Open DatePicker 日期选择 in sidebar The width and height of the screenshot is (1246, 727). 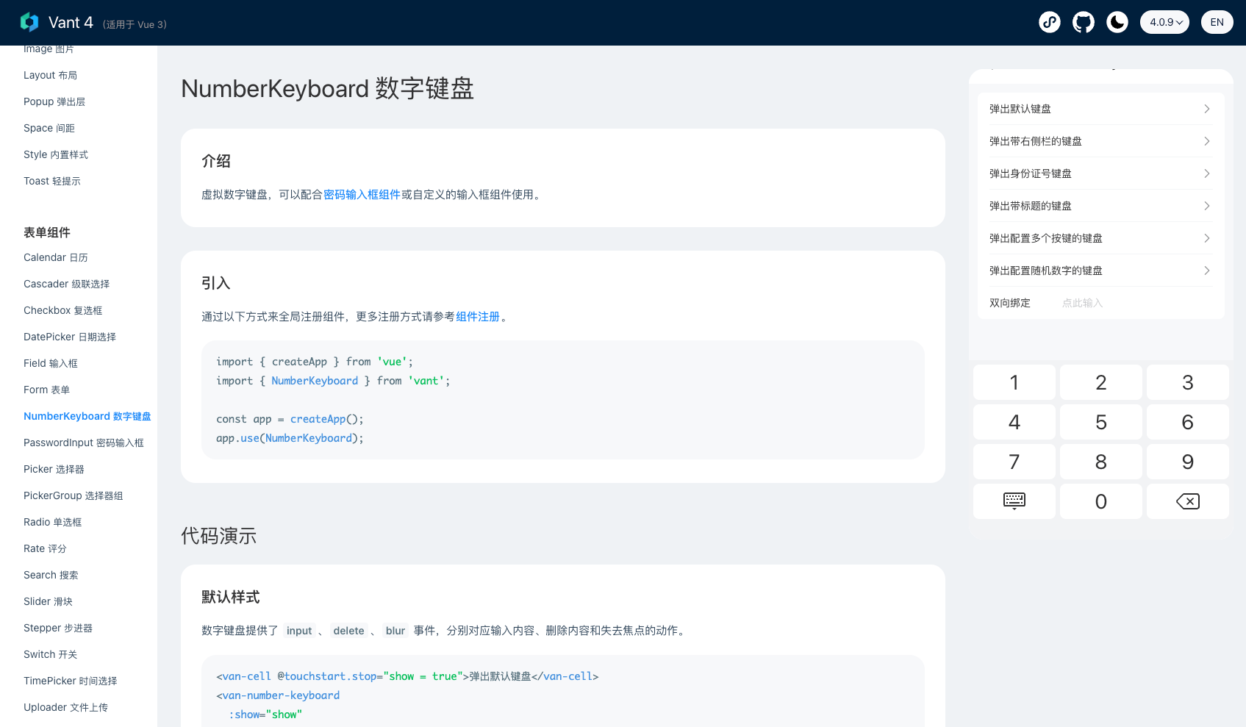pyautogui.click(x=70, y=337)
